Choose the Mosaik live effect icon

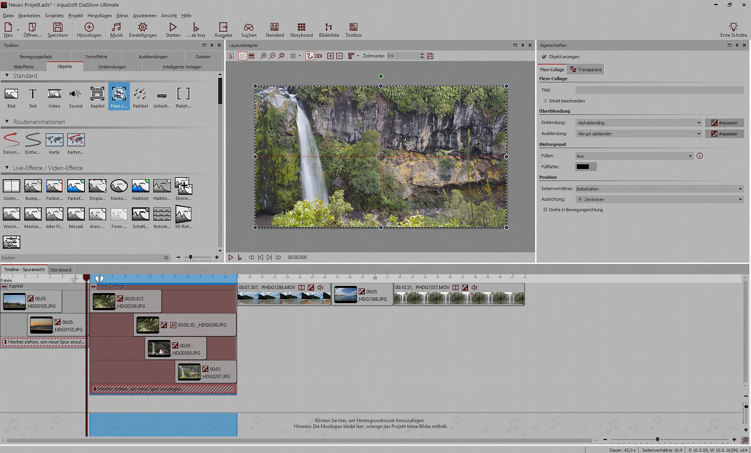[76, 215]
